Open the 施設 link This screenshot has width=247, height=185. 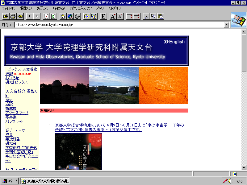pos(9,104)
